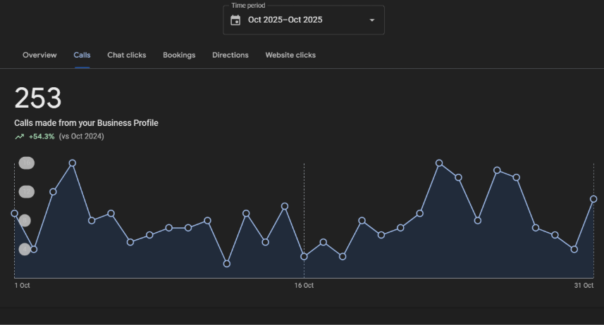Select the 23 Oct peak data point
The height and width of the screenshot is (325, 604).
[439, 163]
